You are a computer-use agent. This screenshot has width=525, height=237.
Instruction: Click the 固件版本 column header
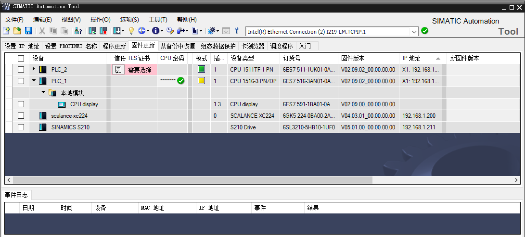pyautogui.click(x=368, y=58)
